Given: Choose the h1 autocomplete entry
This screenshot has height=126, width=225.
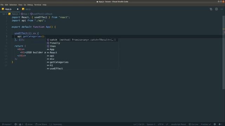Looking at the screenshot, I should (82, 65).
